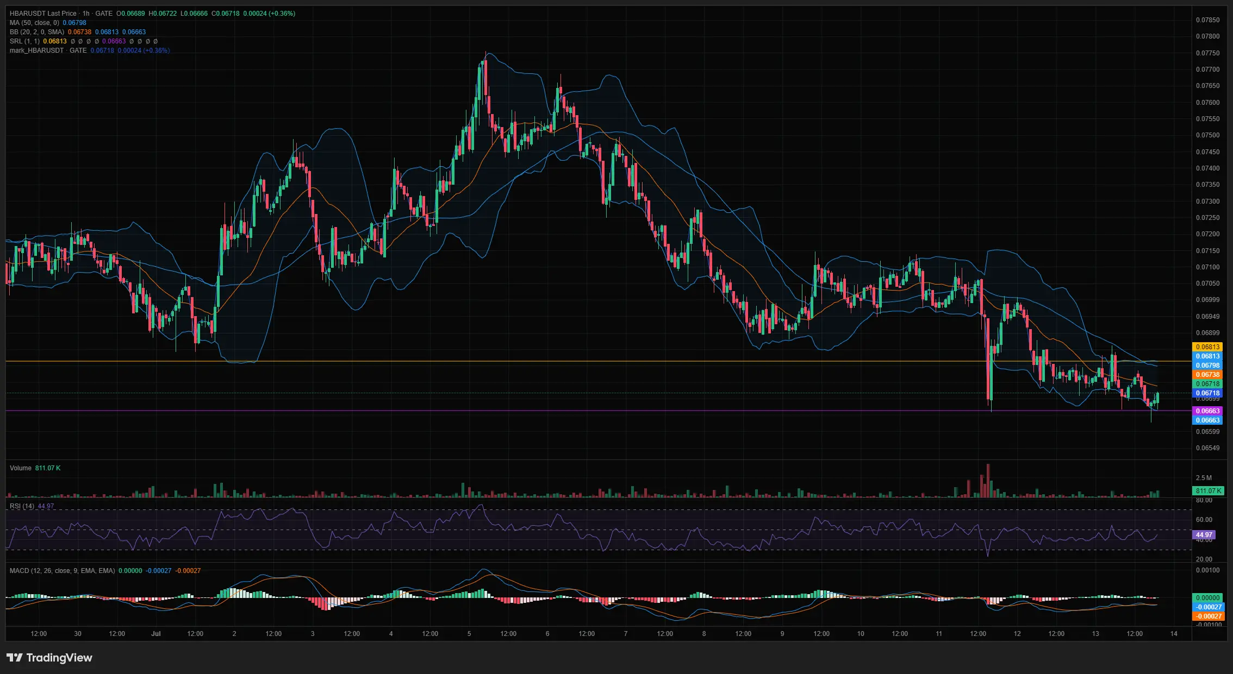This screenshot has width=1233, height=674.
Task: Click the purple 44.97 RSI value tag
Action: tap(1204, 534)
